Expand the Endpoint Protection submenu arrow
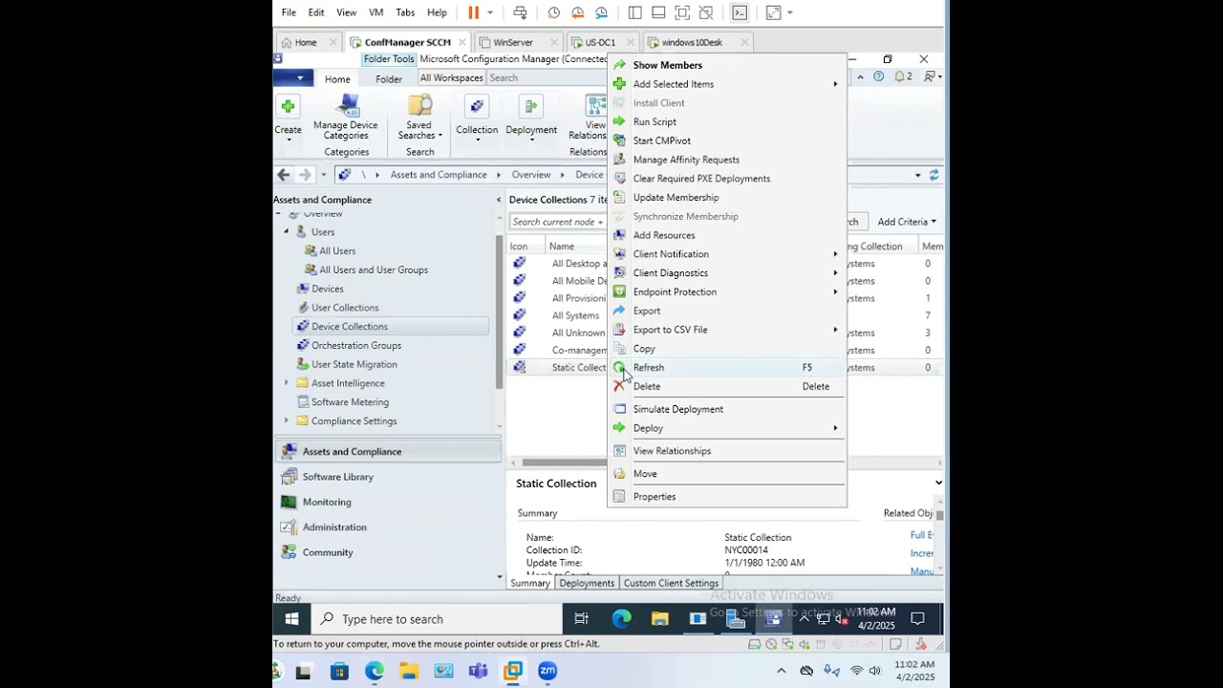This screenshot has height=688, width=1223. pyautogui.click(x=835, y=292)
